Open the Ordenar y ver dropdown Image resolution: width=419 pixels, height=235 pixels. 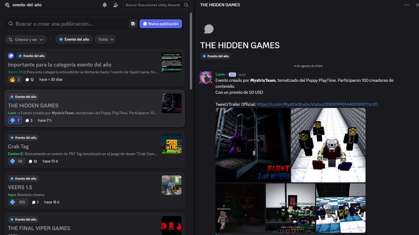tap(25, 39)
